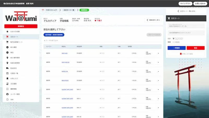Click the 自社管理番号 input field
The height and width of the screenshot is (118, 209).
pyautogui.click(x=186, y=33)
